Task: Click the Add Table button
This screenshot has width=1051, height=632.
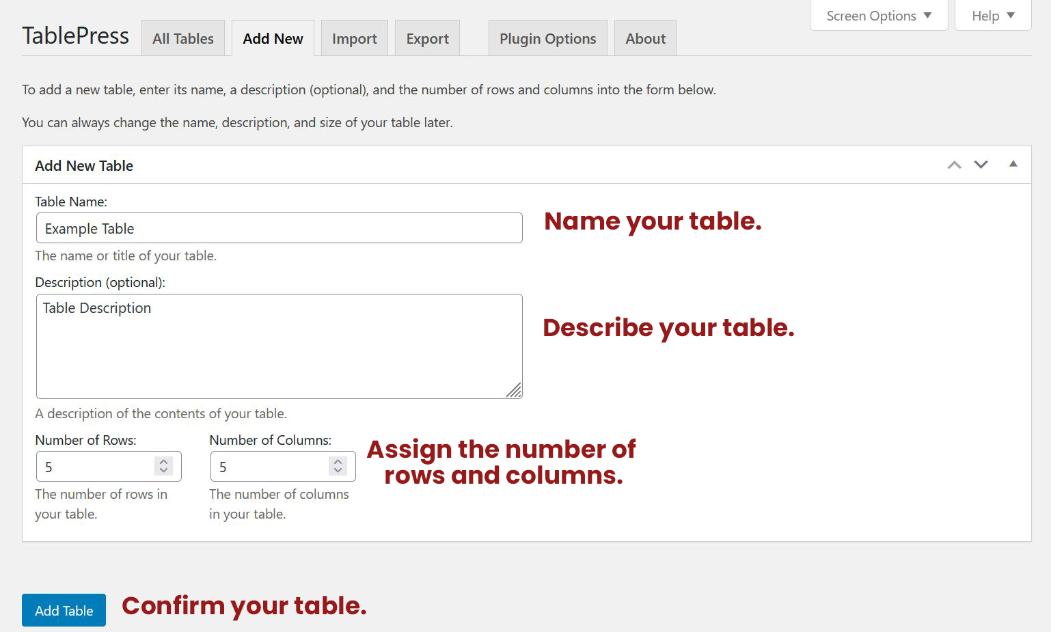Action: point(64,610)
